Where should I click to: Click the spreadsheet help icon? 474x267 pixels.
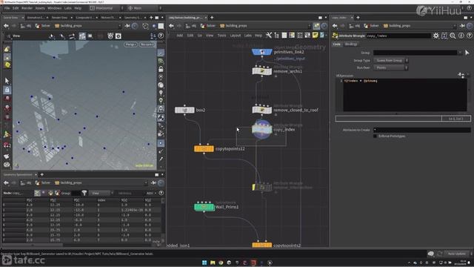161,193
